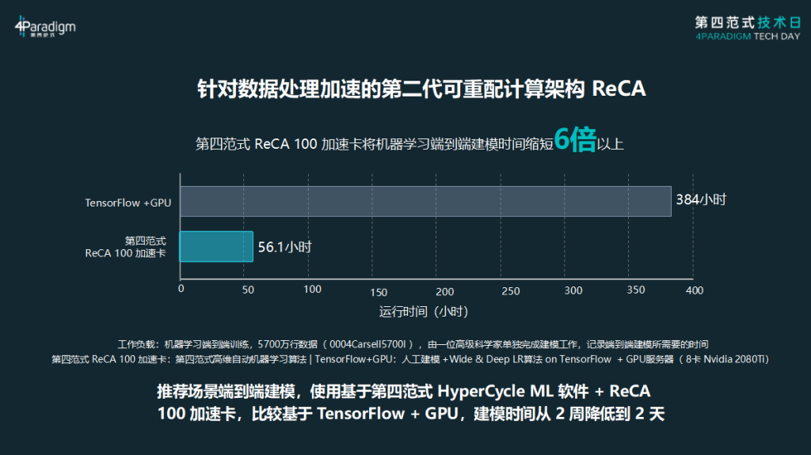Click the x-axis tick '350'
The width and height of the screenshot is (811, 455).
(x=636, y=290)
